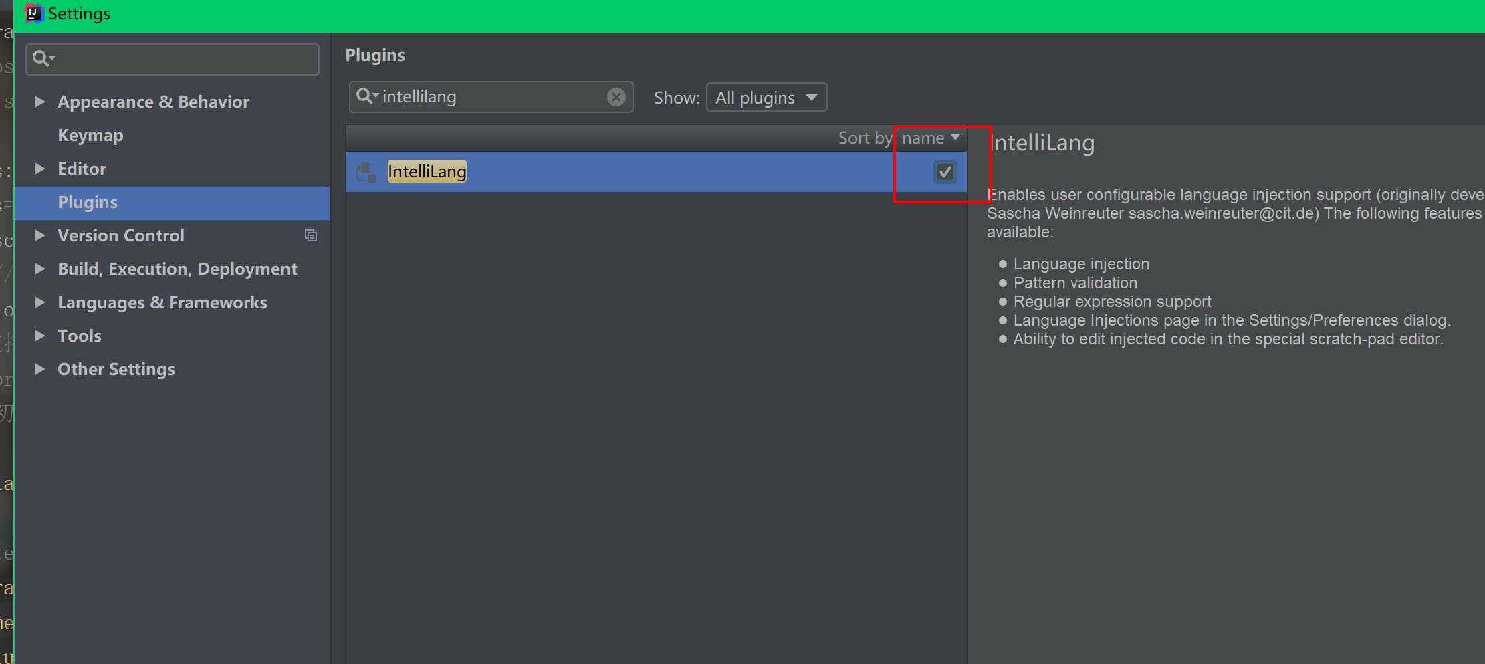The height and width of the screenshot is (664, 1485).
Task: Expand the Editor settings section
Action: 39,169
